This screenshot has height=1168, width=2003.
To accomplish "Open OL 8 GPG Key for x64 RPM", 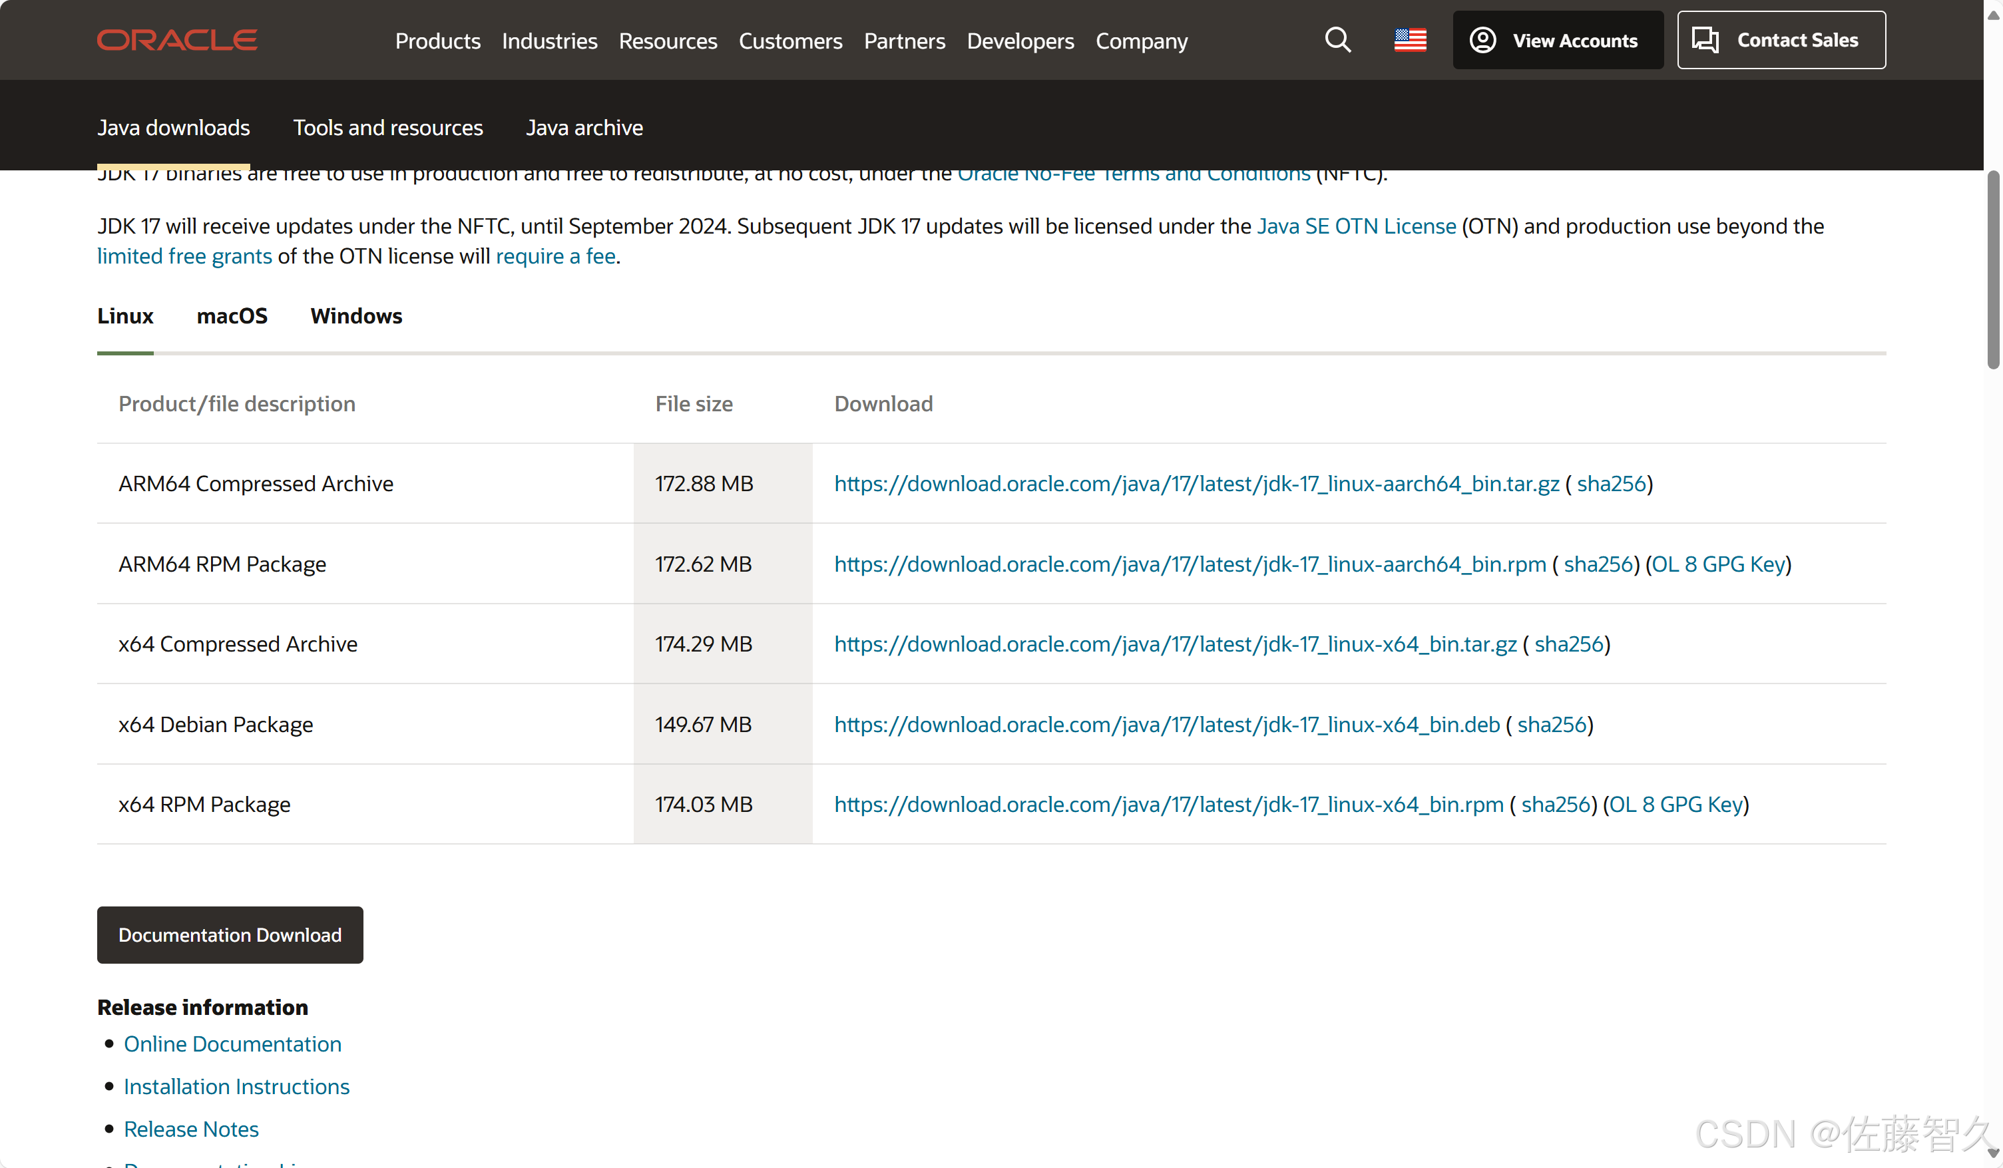I will point(1675,804).
